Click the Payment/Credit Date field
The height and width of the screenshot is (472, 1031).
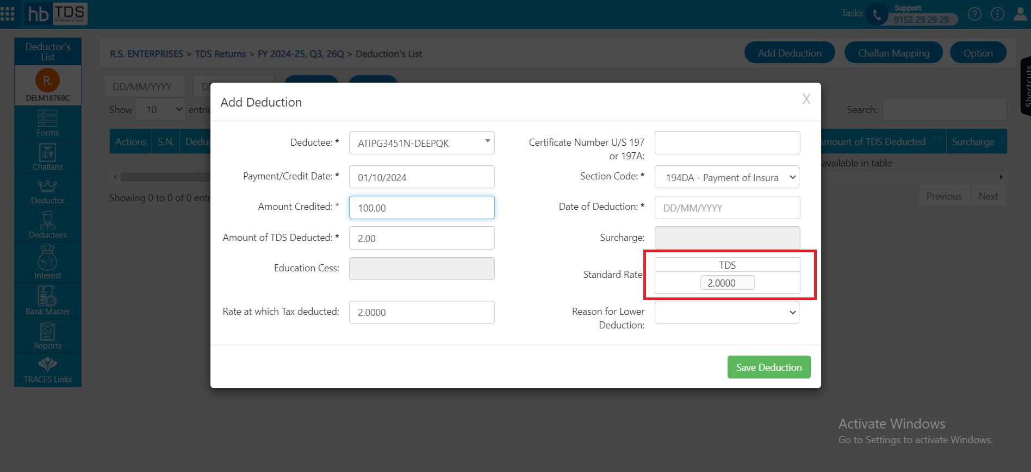pos(422,177)
